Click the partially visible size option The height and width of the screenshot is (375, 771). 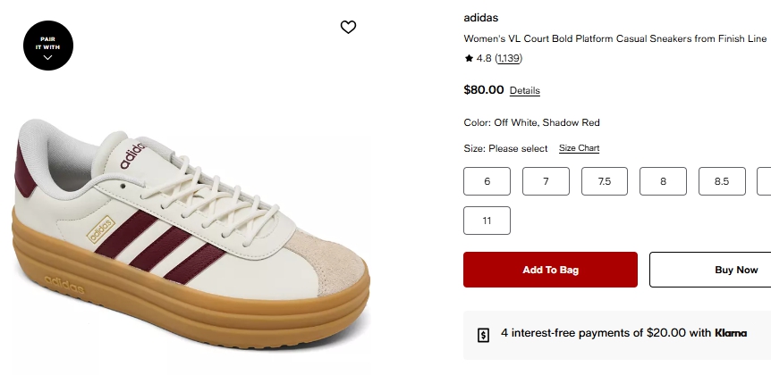click(x=765, y=181)
